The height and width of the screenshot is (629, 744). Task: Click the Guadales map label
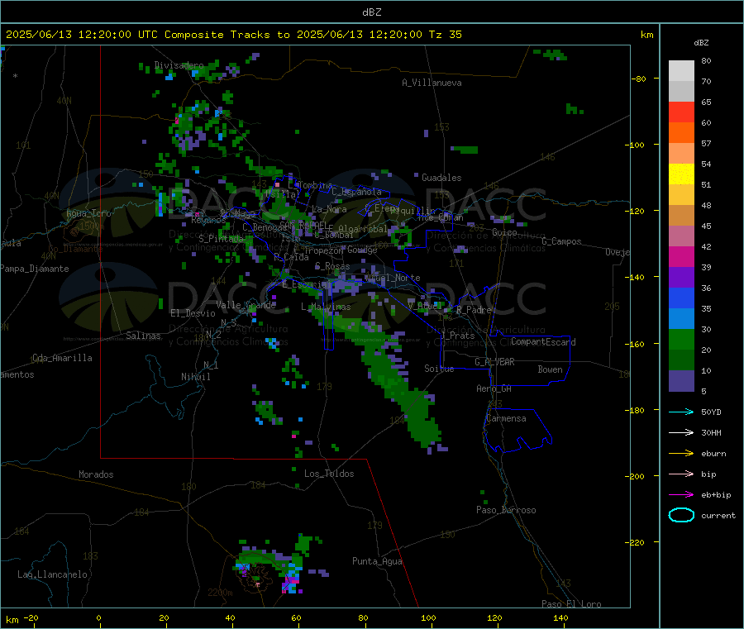pos(441,178)
